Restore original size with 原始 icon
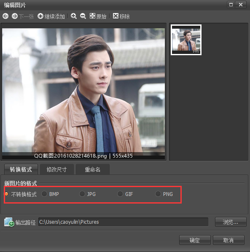 click(x=92, y=16)
